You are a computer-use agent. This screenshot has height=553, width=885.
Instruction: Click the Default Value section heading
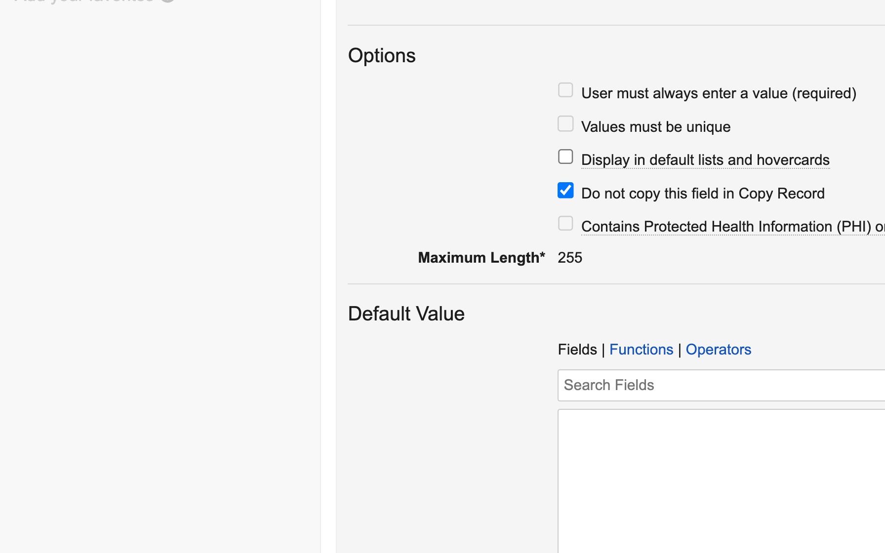[406, 314]
